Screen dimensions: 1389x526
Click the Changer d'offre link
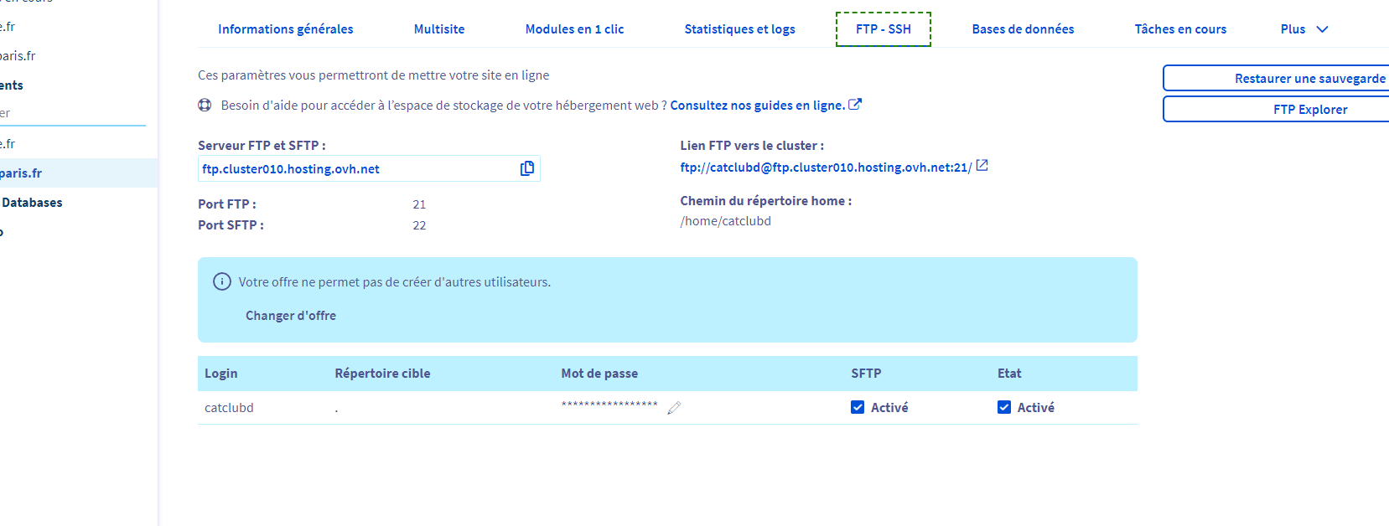pyautogui.click(x=291, y=316)
